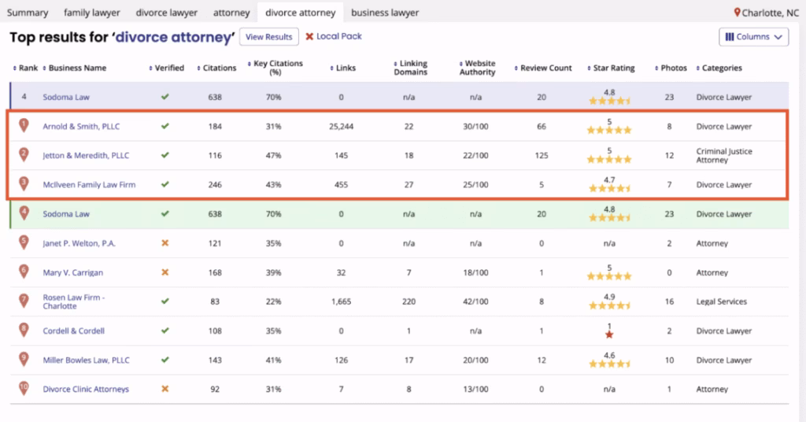806x422 pixels.
Task: Sort by Review Count column header
Action: (545, 68)
